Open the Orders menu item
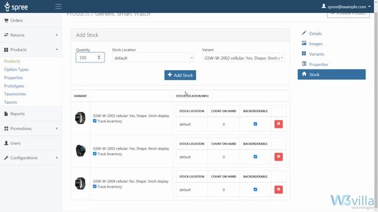Screen dimensions: 378x212 point(31,21)
